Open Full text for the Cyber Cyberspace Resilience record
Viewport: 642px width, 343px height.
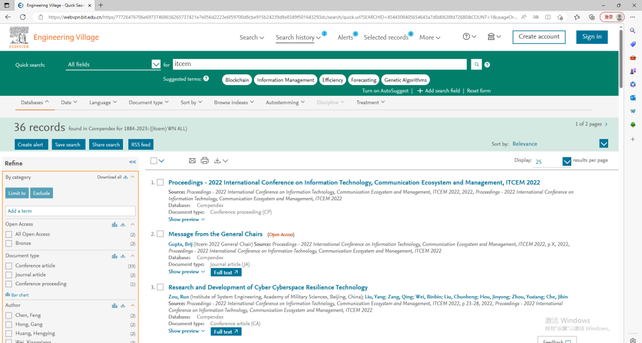point(226,332)
